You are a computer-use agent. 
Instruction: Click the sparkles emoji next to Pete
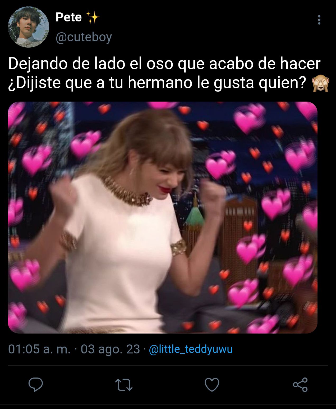click(93, 17)
